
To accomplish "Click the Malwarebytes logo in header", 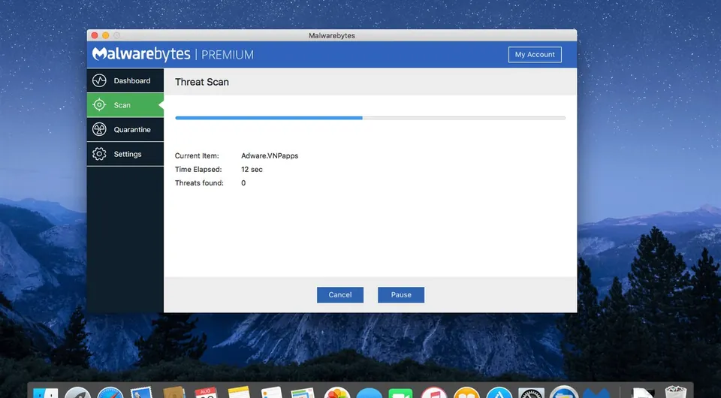I will click(141, 54).
